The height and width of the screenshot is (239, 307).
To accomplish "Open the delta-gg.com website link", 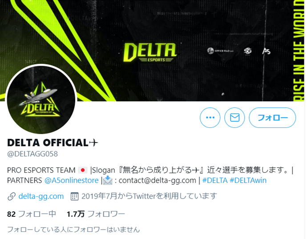I will click(41, 196).
